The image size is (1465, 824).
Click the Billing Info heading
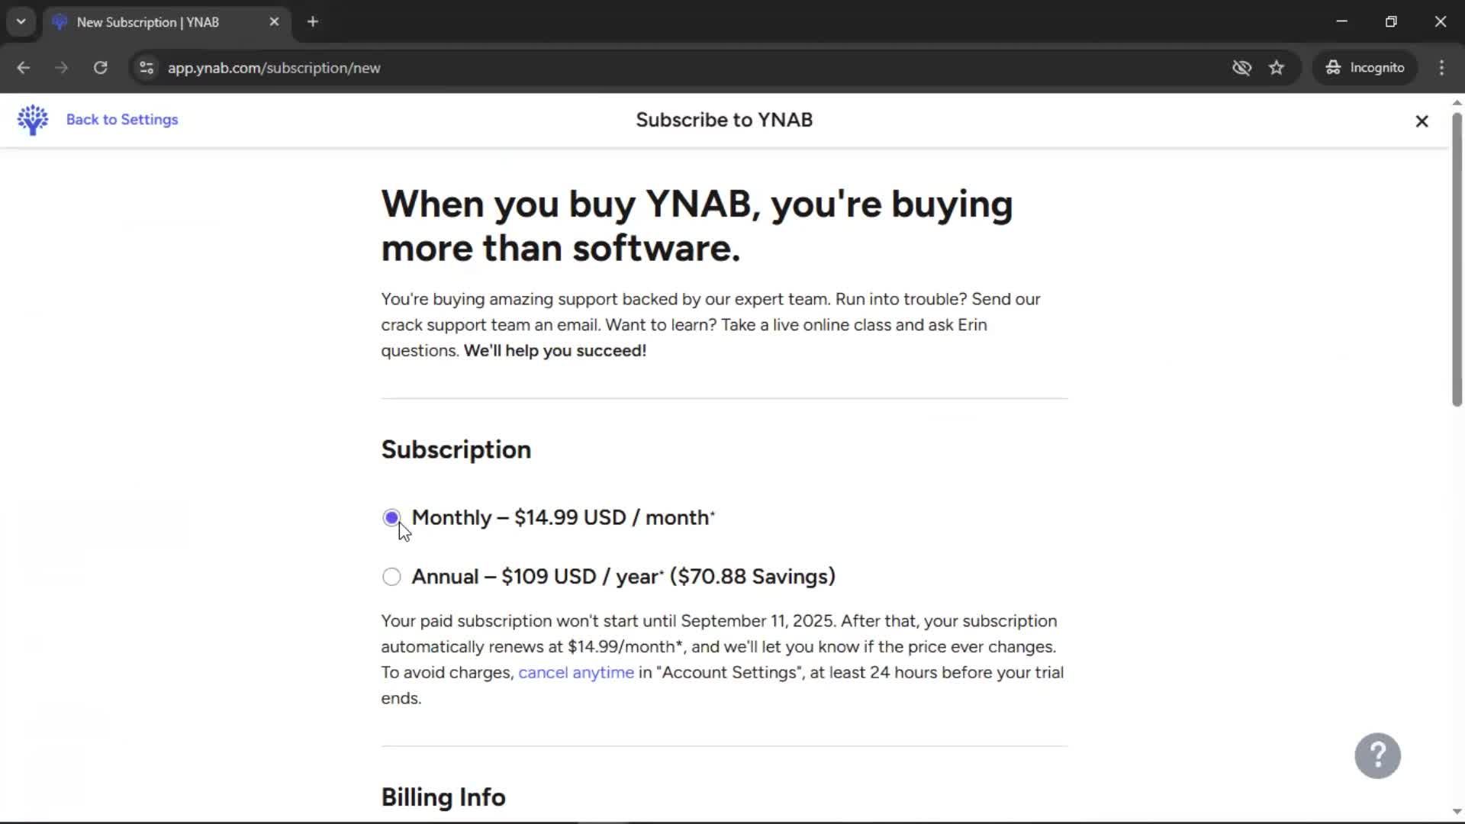[443, 797]
